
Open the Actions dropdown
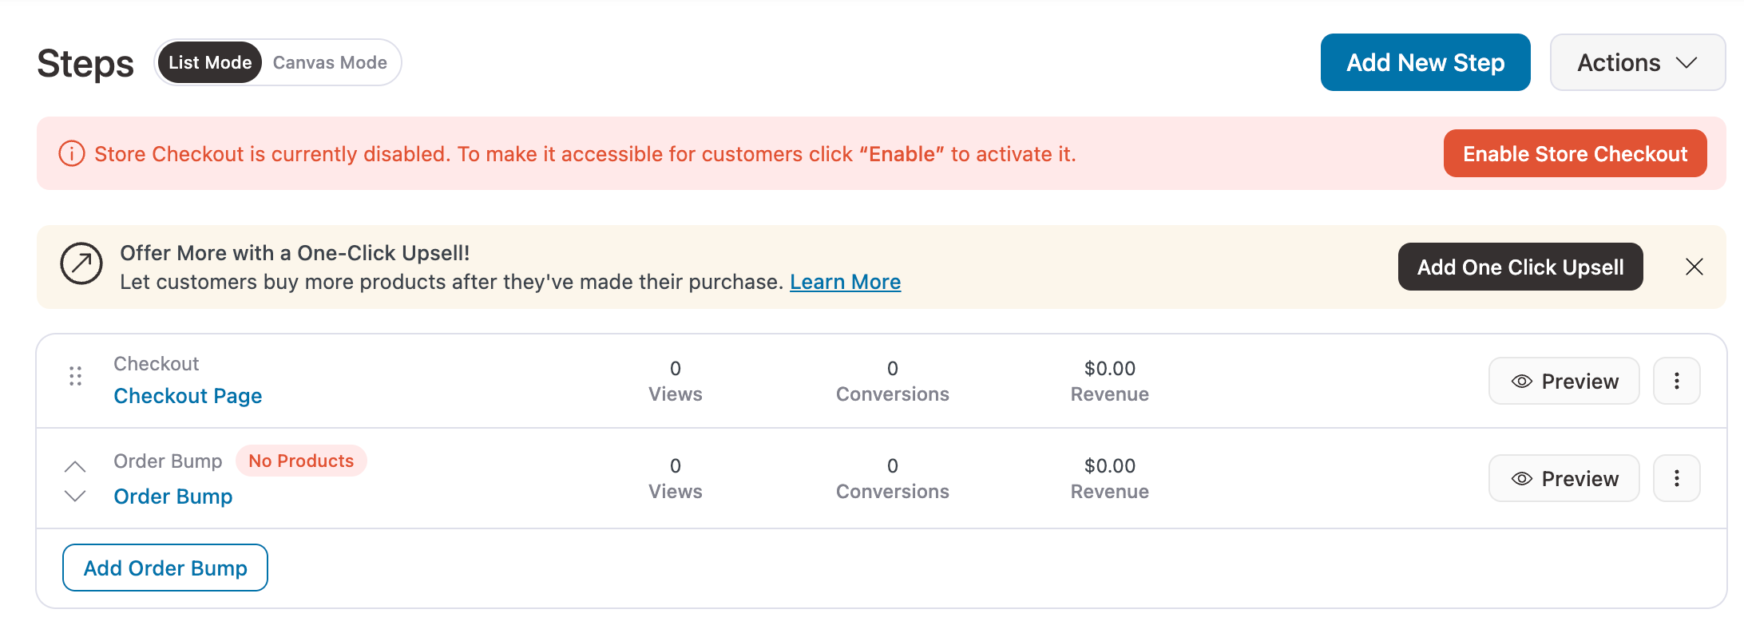(x=1636, y=62)
